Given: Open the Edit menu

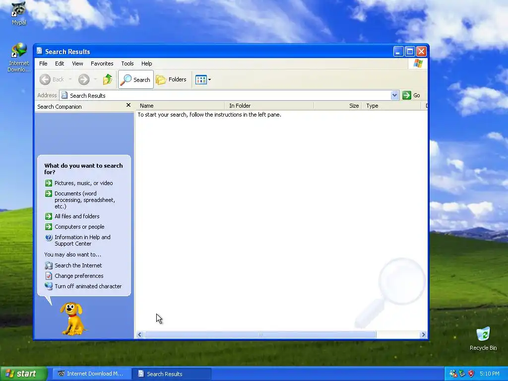Looking at the screenshot, I should pos(60,63).
